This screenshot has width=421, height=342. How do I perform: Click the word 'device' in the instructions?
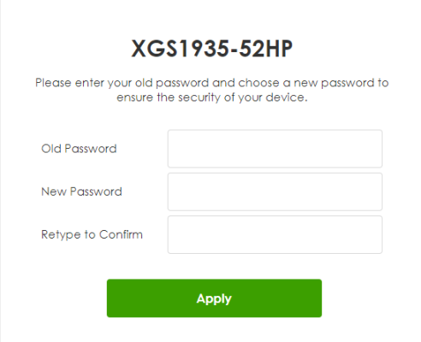click(x=285, y=97)
